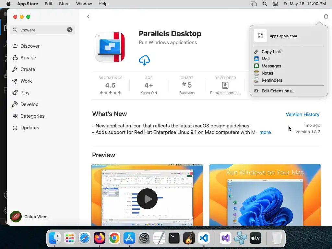
Task: Open Finder from the Dock
Action: (54, 238)
